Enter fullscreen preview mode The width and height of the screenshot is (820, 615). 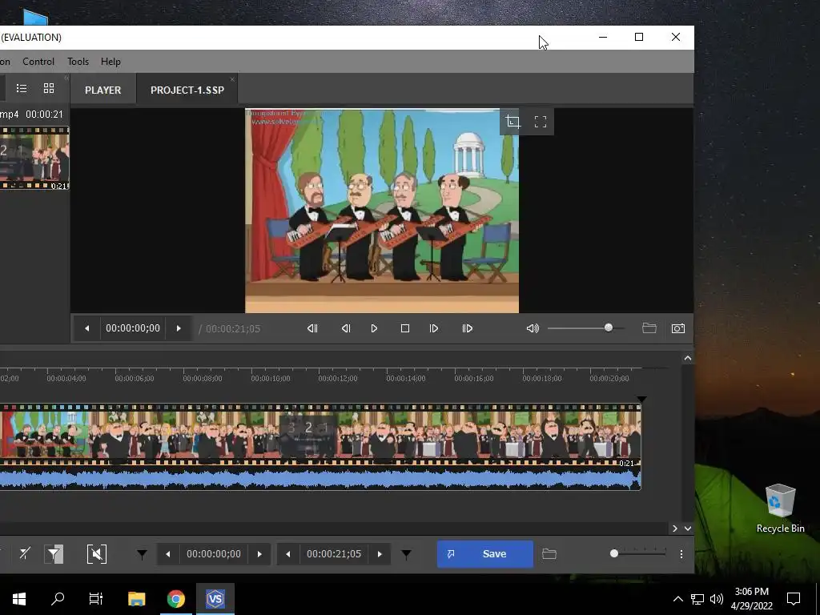[541, 122]
